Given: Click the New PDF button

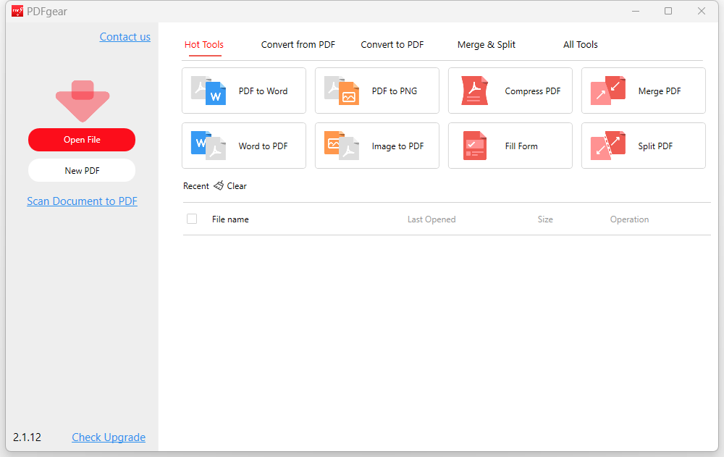Looking at the screenshot, I should pos(82,170).
